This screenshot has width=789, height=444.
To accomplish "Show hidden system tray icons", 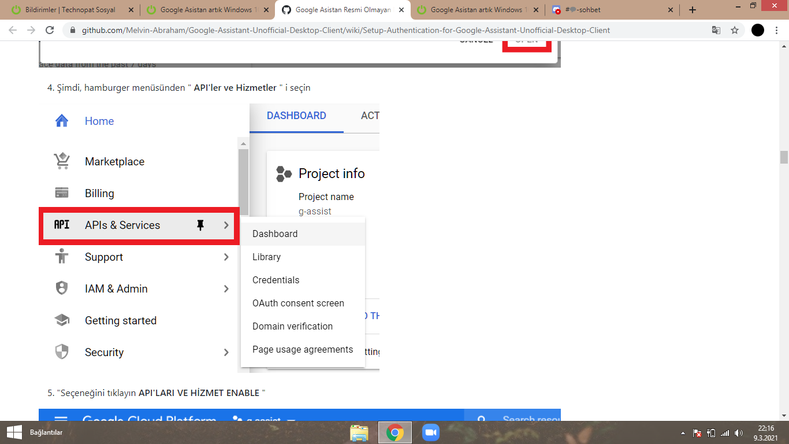I will pyautogui.click(x=683, y=433).
